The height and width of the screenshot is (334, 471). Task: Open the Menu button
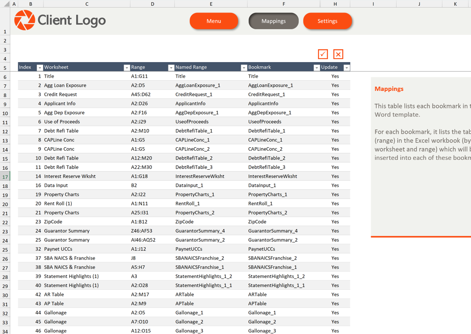point(214,21)
